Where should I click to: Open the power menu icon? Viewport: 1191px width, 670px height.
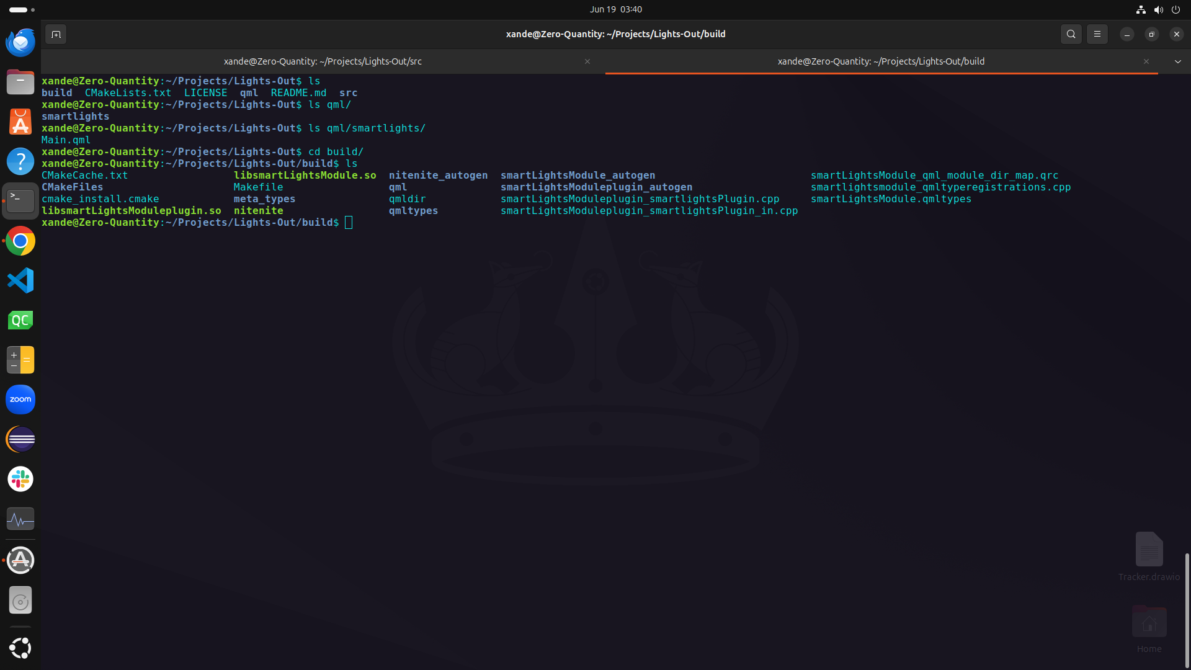pyautogui.click(x=1175, y=9)
